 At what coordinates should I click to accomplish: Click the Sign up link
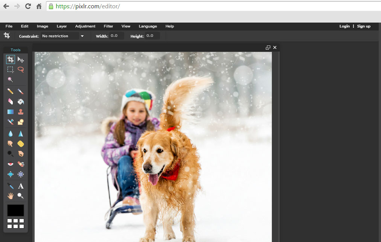point(363,26)
